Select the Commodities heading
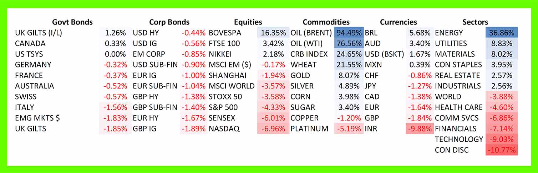Viewport: 538px width, 173px height. pos(326,22)
